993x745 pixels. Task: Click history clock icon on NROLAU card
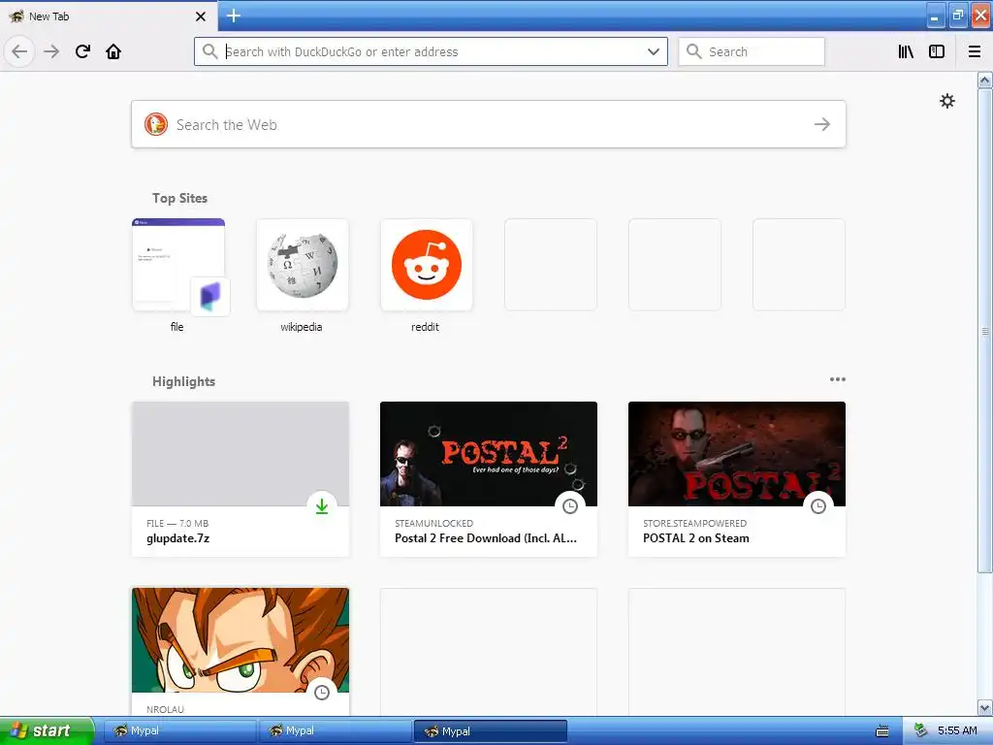[x=322, y=693]
